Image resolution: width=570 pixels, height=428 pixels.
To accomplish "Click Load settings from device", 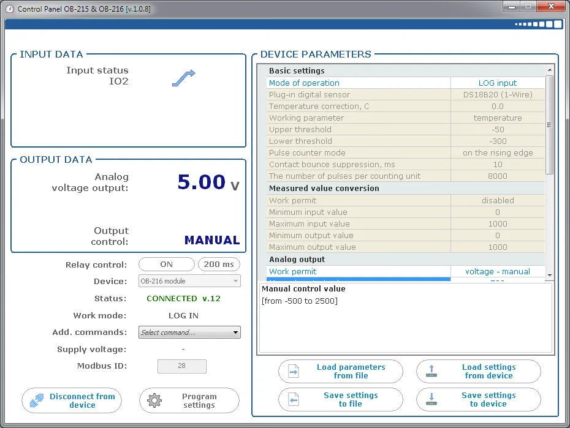I will pyautogui.click(x=479, y=371).
